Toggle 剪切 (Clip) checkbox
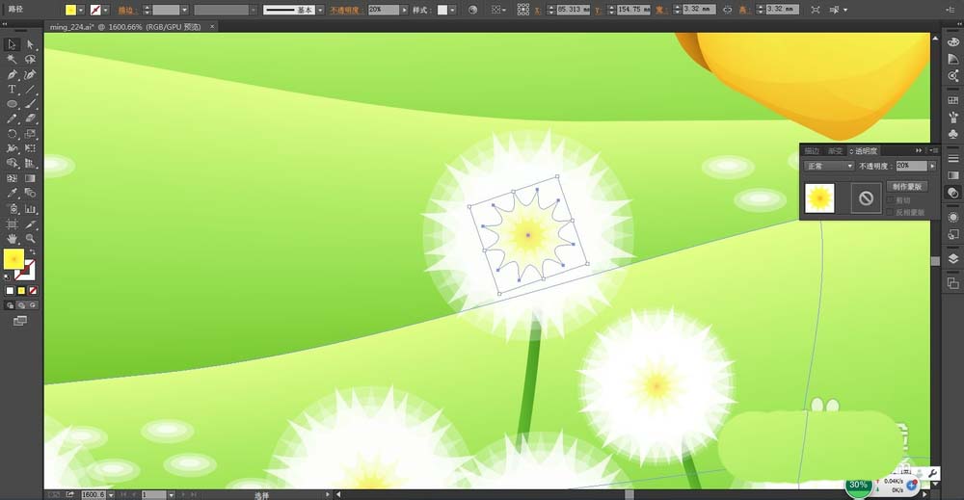The image size is (964, 500). pyautogui.click(x=890, y=200)
